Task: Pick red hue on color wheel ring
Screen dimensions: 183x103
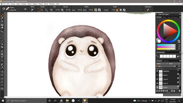Action: pyautogui.click(x=160, y=25)
